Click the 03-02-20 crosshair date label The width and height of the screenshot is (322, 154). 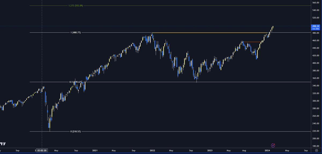tap(42, 151)
